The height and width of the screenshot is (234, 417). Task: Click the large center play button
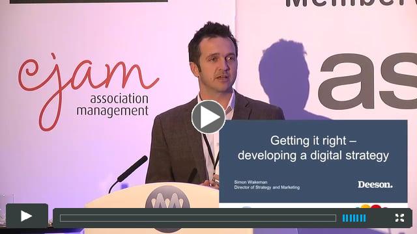(208, 117)
